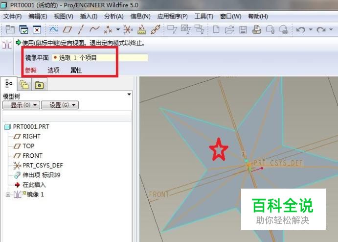Open the 视图(V) menu
This screenshot has height=242, width=338.
tap(64, 16)
